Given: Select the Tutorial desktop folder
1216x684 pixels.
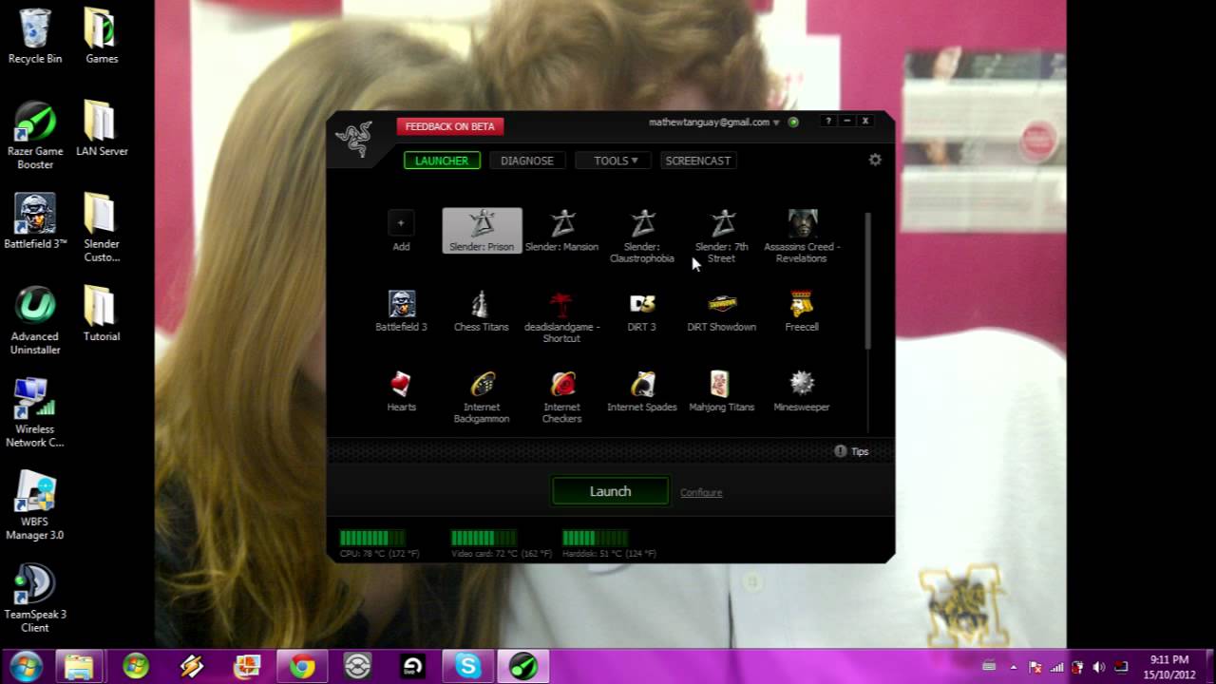Looking at the screenshot, I should [x=102, y=313].
